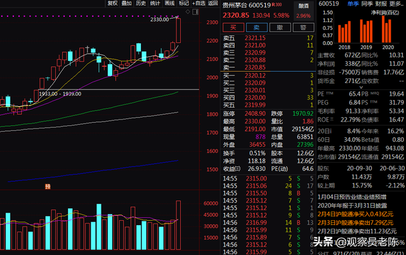Click the 返回 back button

[213, 3]
